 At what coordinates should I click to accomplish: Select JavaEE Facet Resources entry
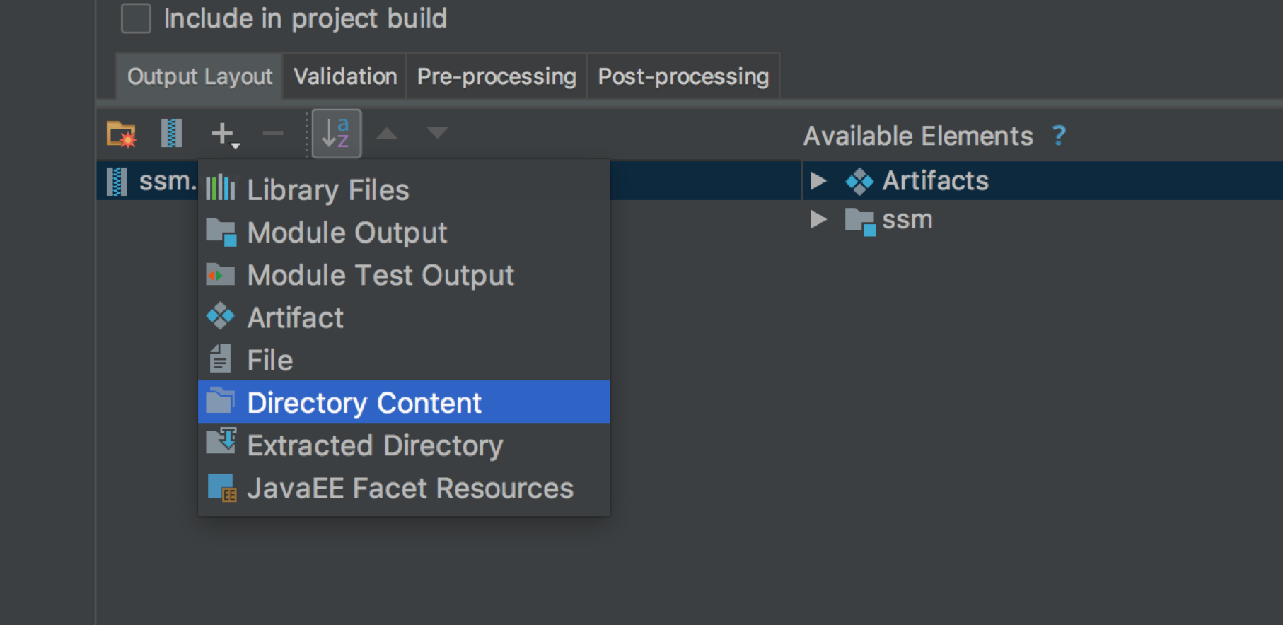(404, 488)
